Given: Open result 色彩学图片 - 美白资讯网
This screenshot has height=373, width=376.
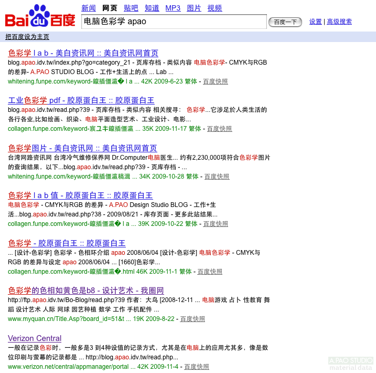Looking at the screenshot, I should pyautogui.click(x=82, y=148).
